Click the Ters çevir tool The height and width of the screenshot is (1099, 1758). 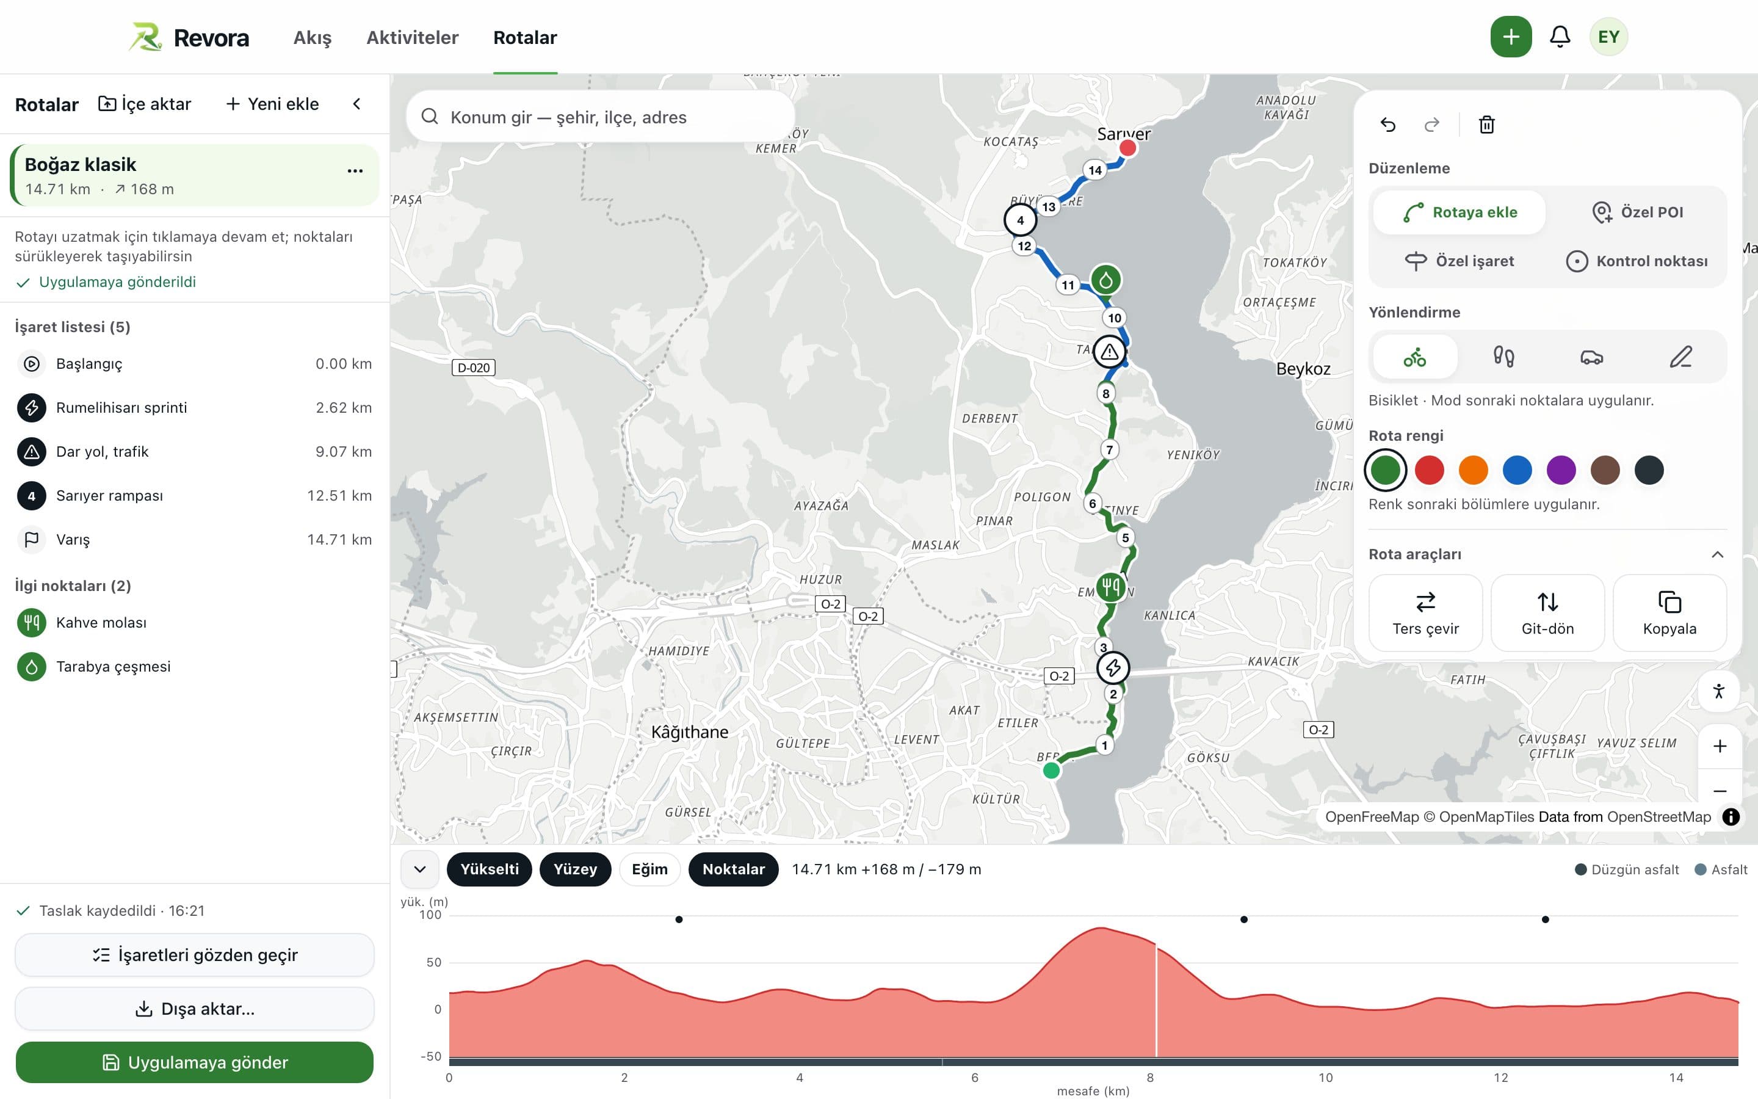click(1425, 613)
